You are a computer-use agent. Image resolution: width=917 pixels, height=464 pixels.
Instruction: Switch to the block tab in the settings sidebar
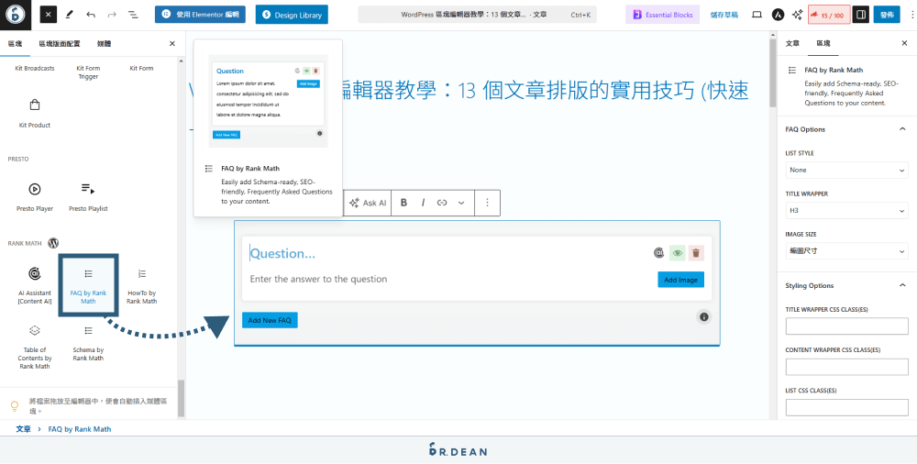click(823, 43)
